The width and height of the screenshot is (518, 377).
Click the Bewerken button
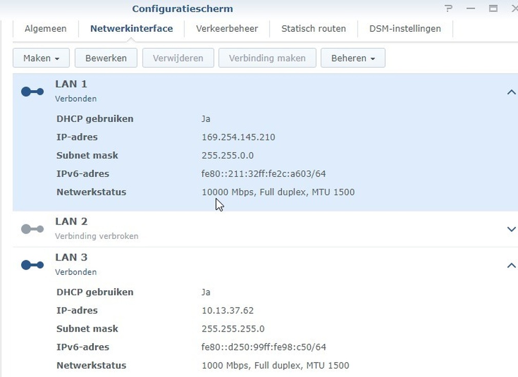106,58
